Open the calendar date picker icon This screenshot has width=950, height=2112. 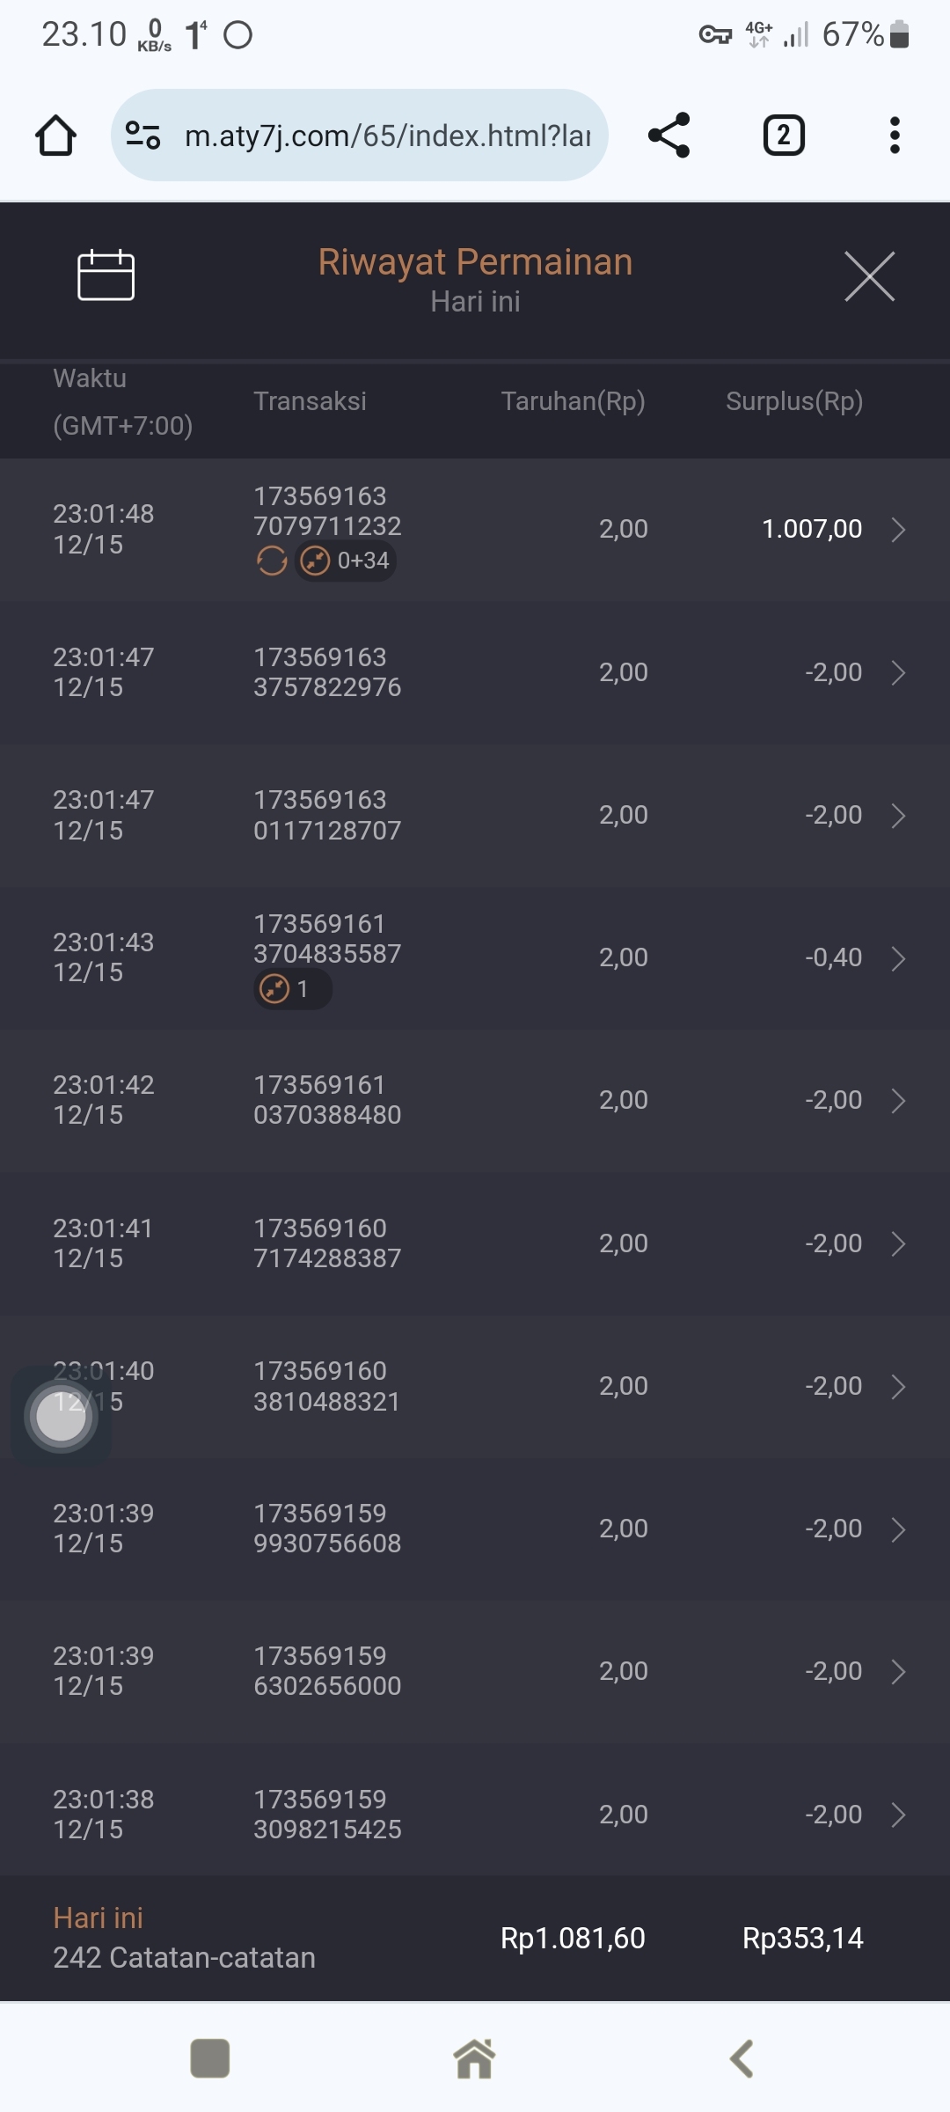point(106,275)
